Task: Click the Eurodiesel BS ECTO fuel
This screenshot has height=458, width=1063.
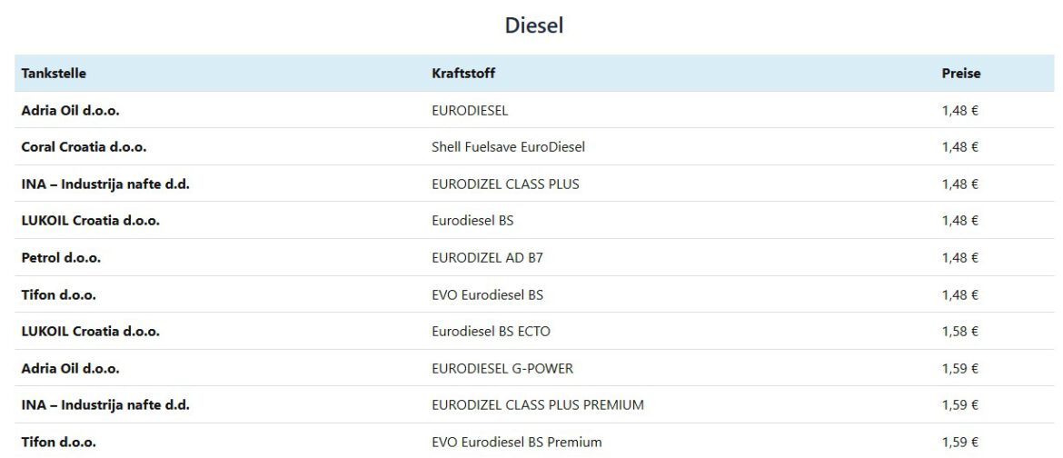Action: pyautogui.click(x=492, y=332)
